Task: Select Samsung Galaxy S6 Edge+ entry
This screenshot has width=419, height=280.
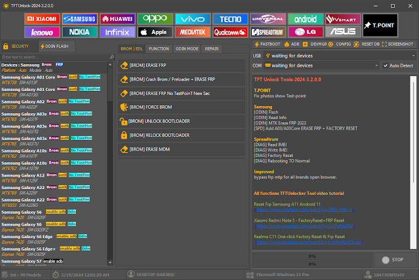Action: (54, 251)
